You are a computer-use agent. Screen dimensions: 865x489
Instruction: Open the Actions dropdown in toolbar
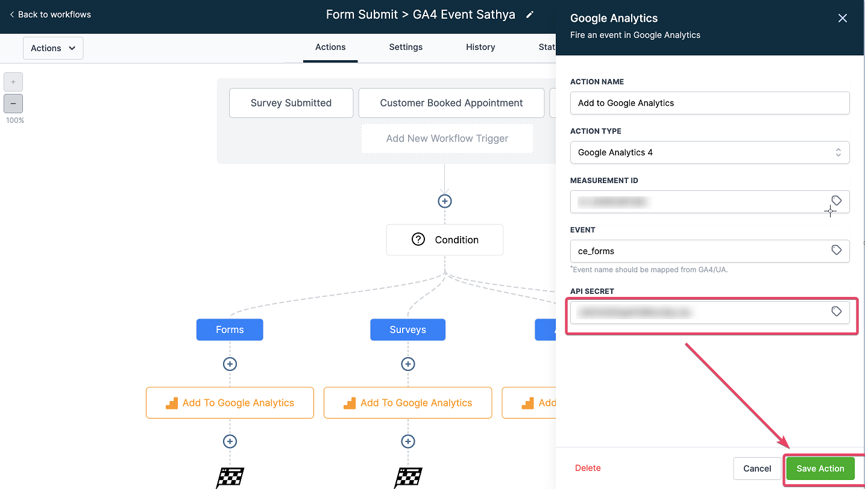[53, 48]
